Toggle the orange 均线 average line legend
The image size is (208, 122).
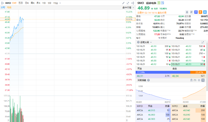[x=9, y=8]
